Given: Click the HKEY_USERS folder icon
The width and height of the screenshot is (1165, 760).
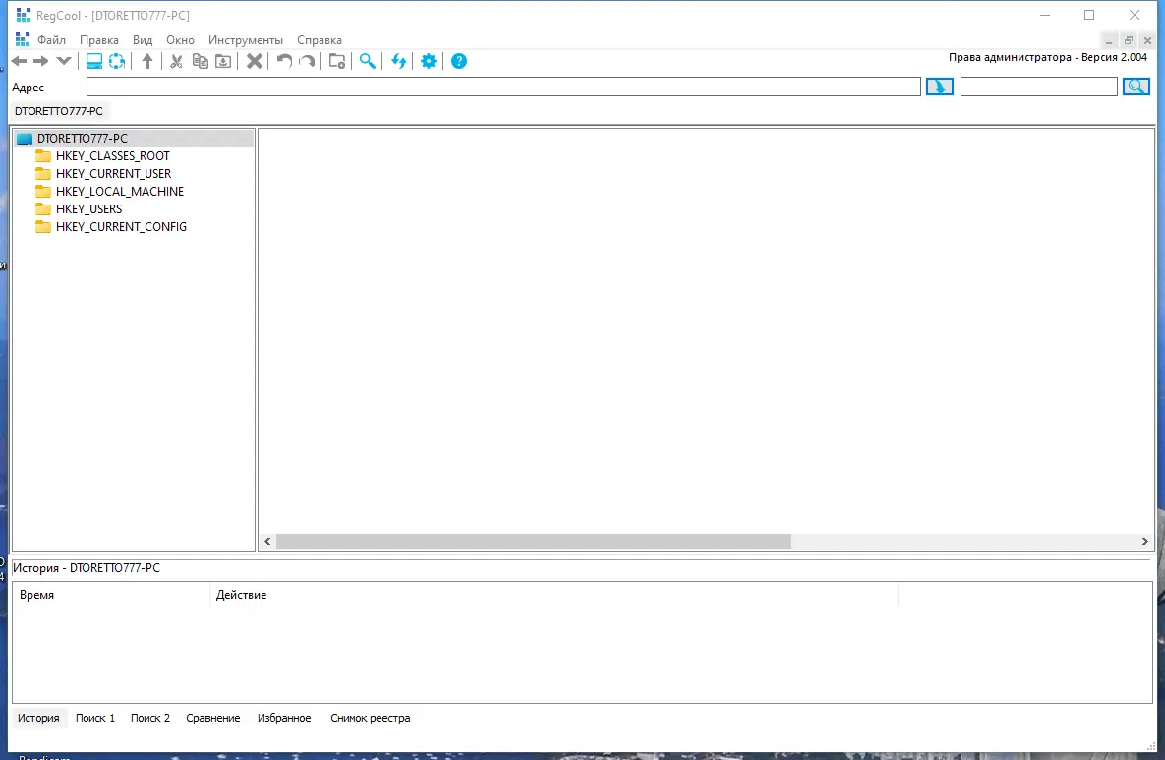Looking at the screenshot, I should point(43,209).
